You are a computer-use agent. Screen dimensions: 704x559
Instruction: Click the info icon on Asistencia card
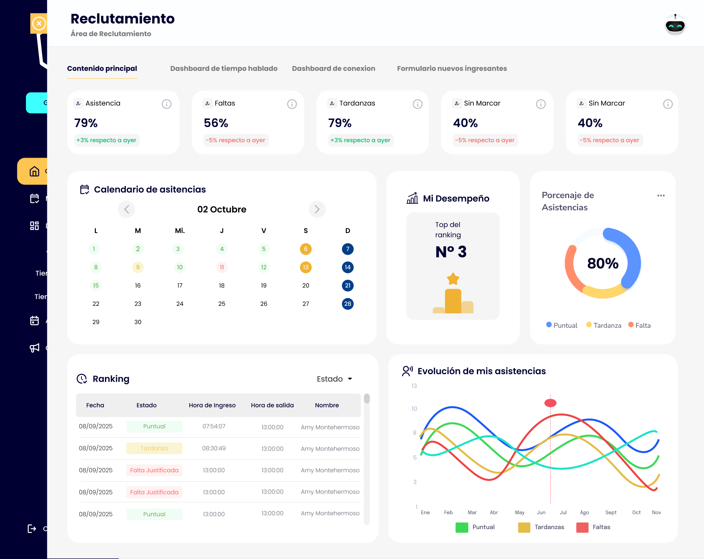pos(167,104)
